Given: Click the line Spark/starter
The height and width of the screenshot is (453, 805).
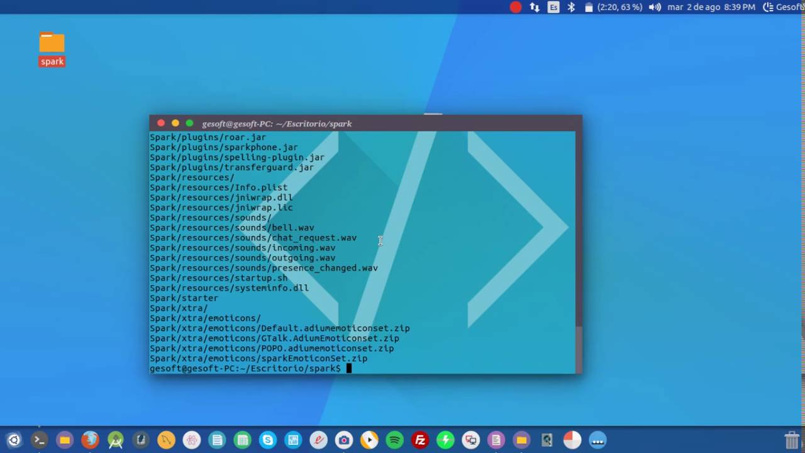Looking at the screenshot, I should [184, 298].
